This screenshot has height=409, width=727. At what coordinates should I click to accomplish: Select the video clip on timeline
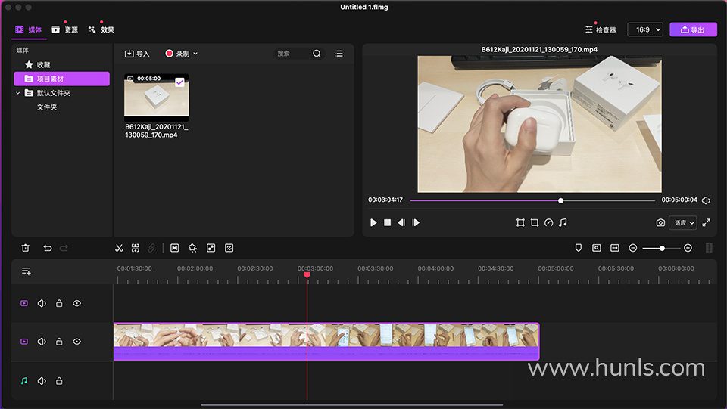point(326,342)
